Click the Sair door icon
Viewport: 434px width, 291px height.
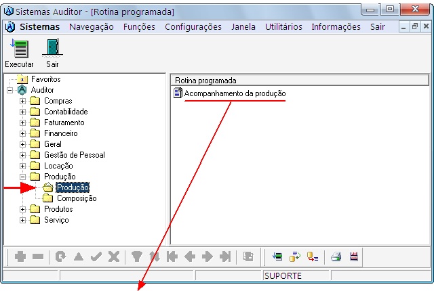click(x=52, y=49)
